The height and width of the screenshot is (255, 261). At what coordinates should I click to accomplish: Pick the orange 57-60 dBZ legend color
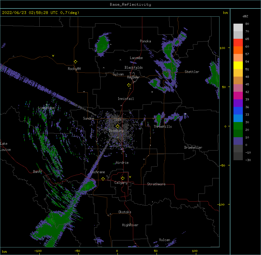point(238,50)
